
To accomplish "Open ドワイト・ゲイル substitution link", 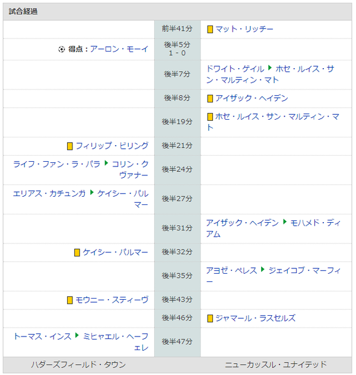I will click(235, 69).
